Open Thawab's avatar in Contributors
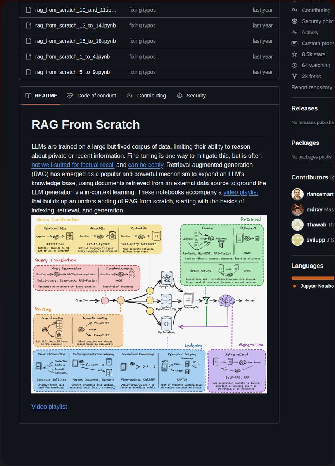 point(297,225)
